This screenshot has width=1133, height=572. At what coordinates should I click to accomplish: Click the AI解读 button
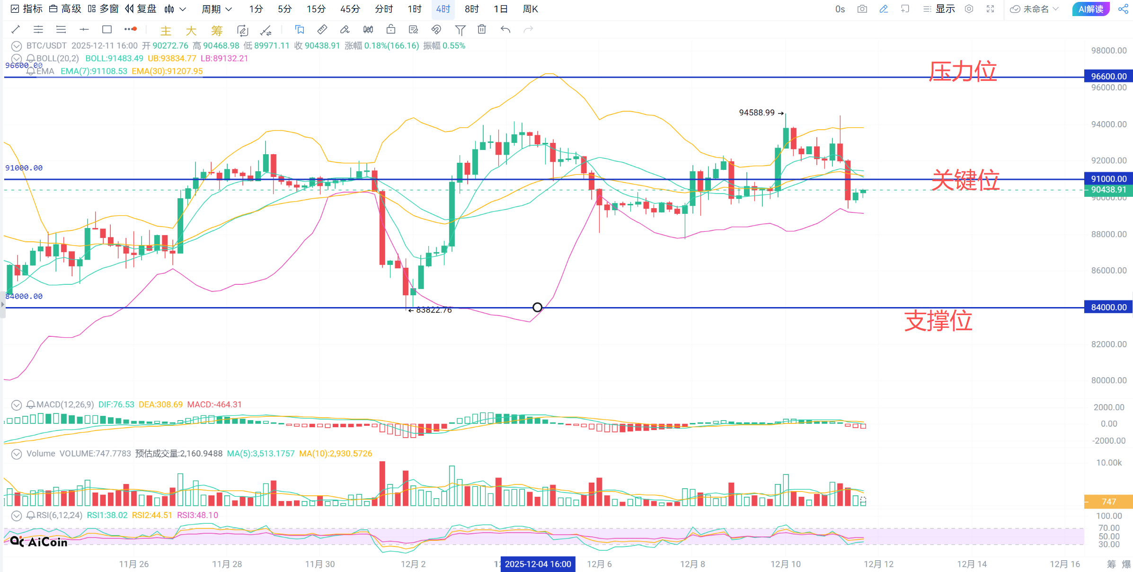pyautogui.click(x=1091, y=9)
